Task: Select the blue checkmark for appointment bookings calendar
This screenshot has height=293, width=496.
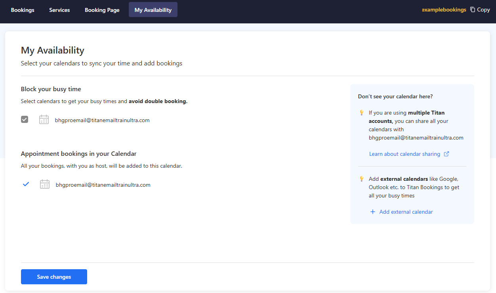Action: click(26, 184)
